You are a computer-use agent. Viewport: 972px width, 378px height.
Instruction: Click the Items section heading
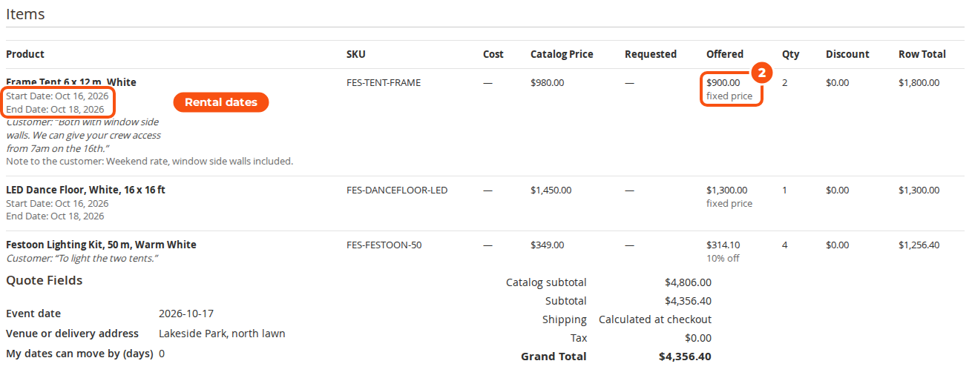[x=25, y=14]
